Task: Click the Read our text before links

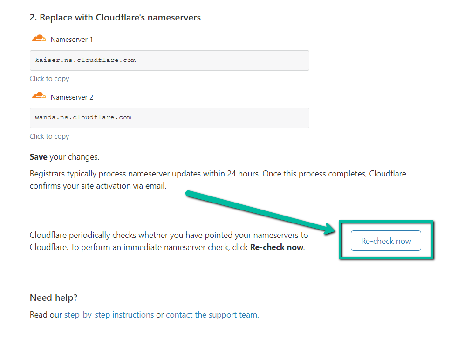Action: [46, 315]
